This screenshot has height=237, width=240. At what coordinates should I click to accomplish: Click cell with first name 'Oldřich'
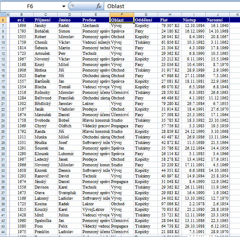[x=70, y=126]
